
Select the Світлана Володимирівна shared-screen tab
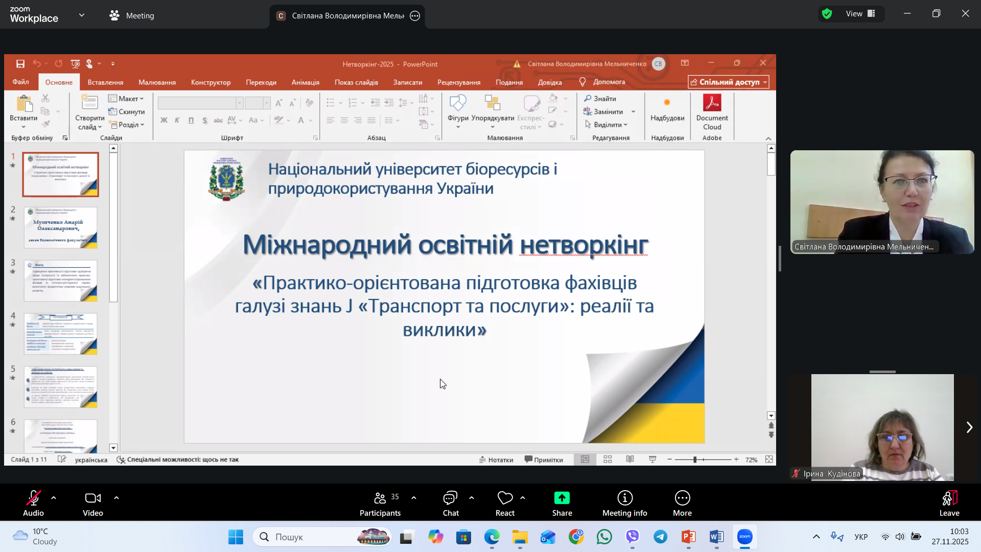coord(347,16)
